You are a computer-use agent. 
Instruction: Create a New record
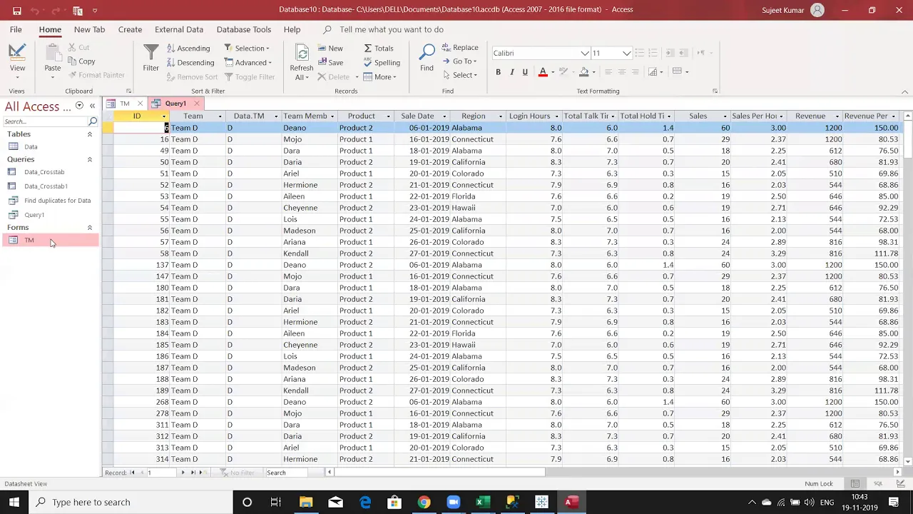(x=330, y=48)
